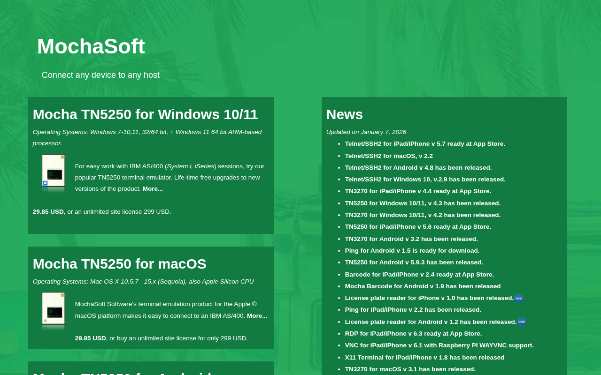Follow More link in the macOS TN5250 description
The image size is (601, 375).
click(x=257, y=316)
